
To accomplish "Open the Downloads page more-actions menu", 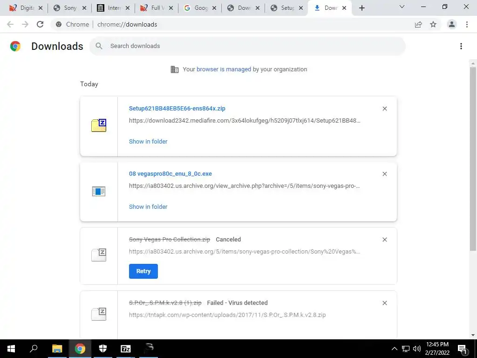I will tap(461, 46).
